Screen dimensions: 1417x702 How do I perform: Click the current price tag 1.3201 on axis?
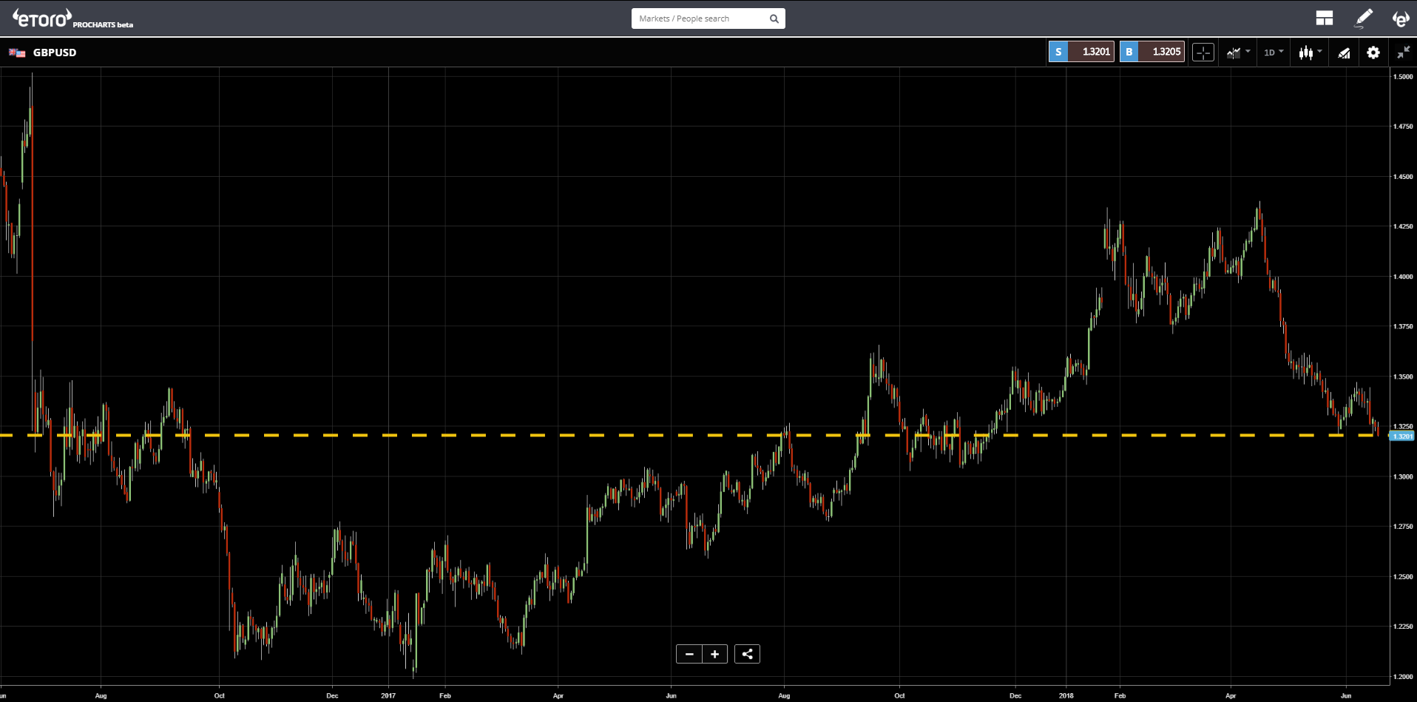[x=1402, y=436]
